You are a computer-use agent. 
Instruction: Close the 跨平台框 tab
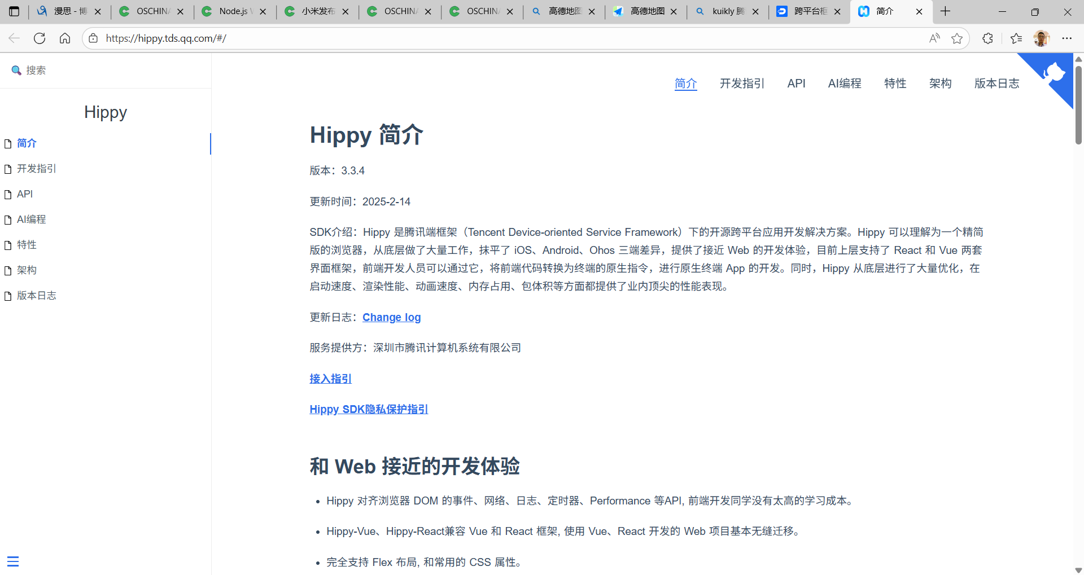(x=837, y=11)
